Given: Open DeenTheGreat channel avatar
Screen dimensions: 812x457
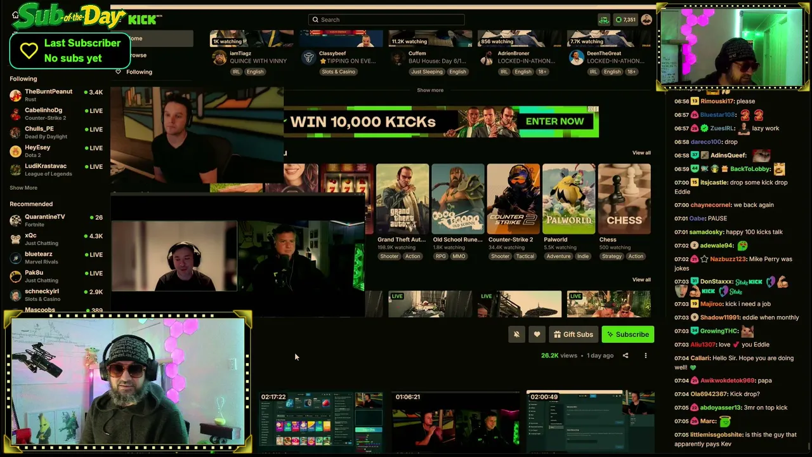Looking at the screenshot, I should (576, 58).
